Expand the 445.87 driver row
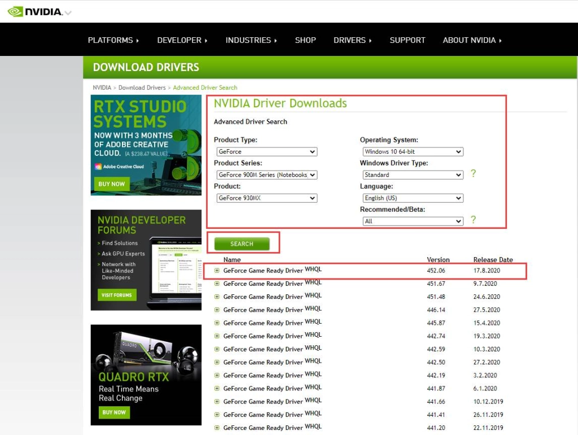Viewport: 578px width, 435px height. tap(217, 323)
